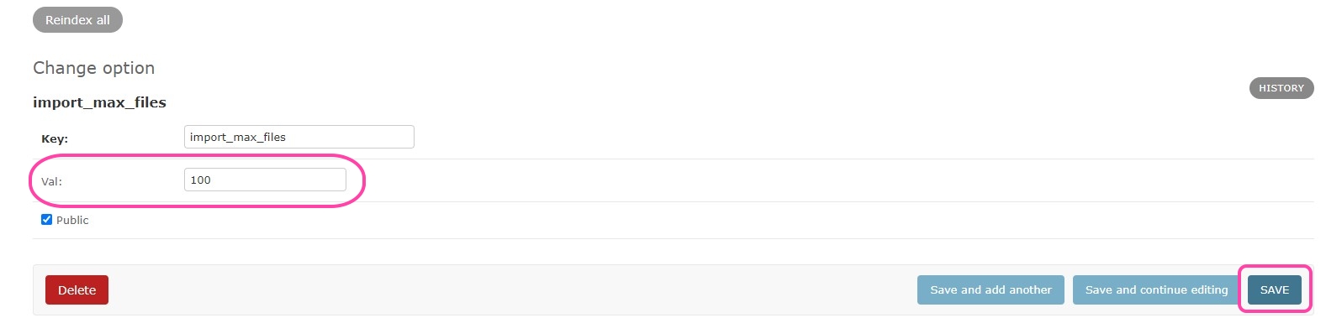Save changes with the dark blue button
The image size is (1326, 318).
pos(1274,290)
